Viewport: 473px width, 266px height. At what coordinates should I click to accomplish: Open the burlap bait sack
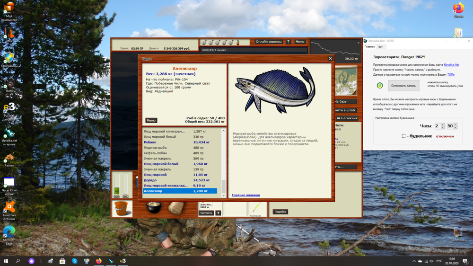point(176,208)
